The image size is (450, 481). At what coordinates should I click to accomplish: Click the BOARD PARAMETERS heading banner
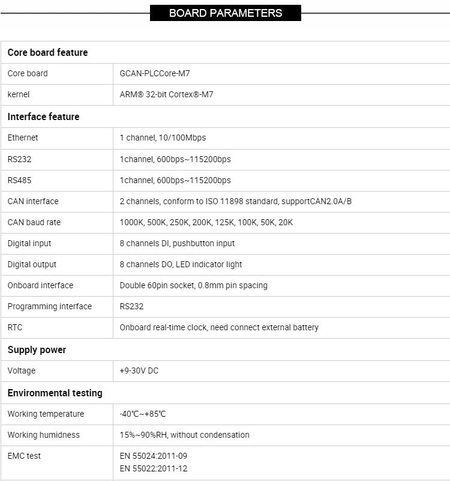(225, 13)
